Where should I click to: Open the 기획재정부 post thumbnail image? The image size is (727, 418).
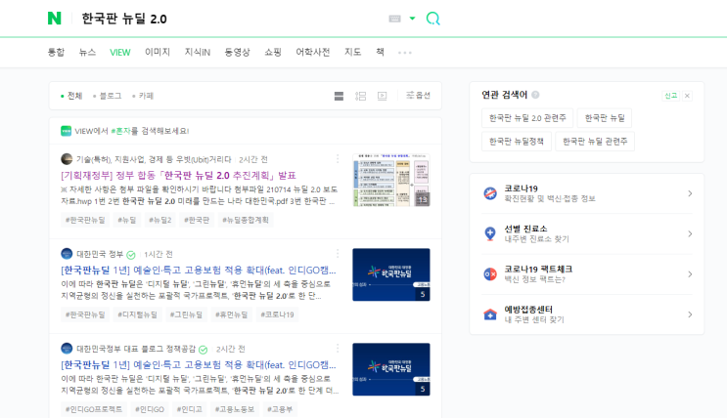point(390,180)
